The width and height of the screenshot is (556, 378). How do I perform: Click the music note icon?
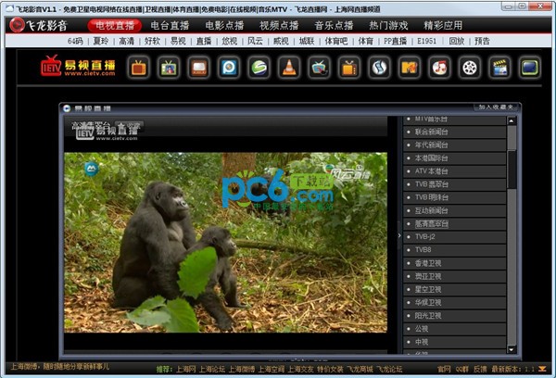coord(439,67)
